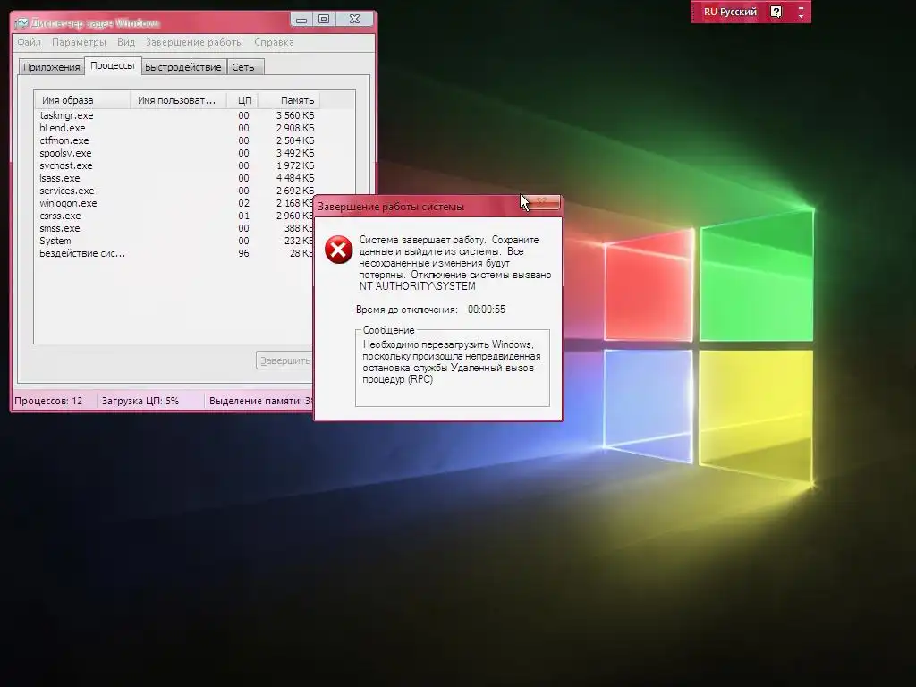Close the Завершение работы системы dialog
This screenshot has width=916, height=687.
pos(541,202)
